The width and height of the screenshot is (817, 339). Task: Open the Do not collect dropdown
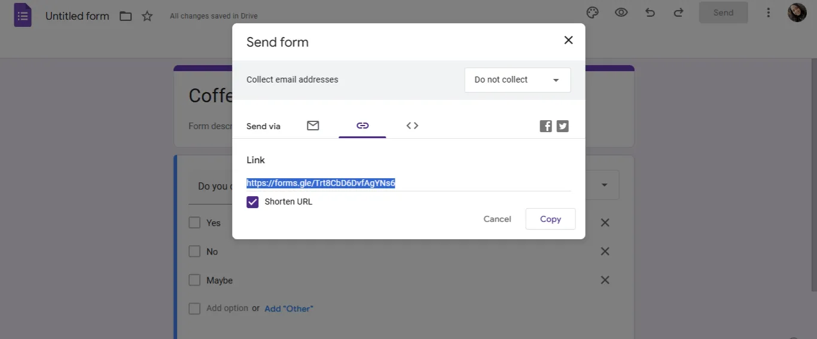pos(517,80)
